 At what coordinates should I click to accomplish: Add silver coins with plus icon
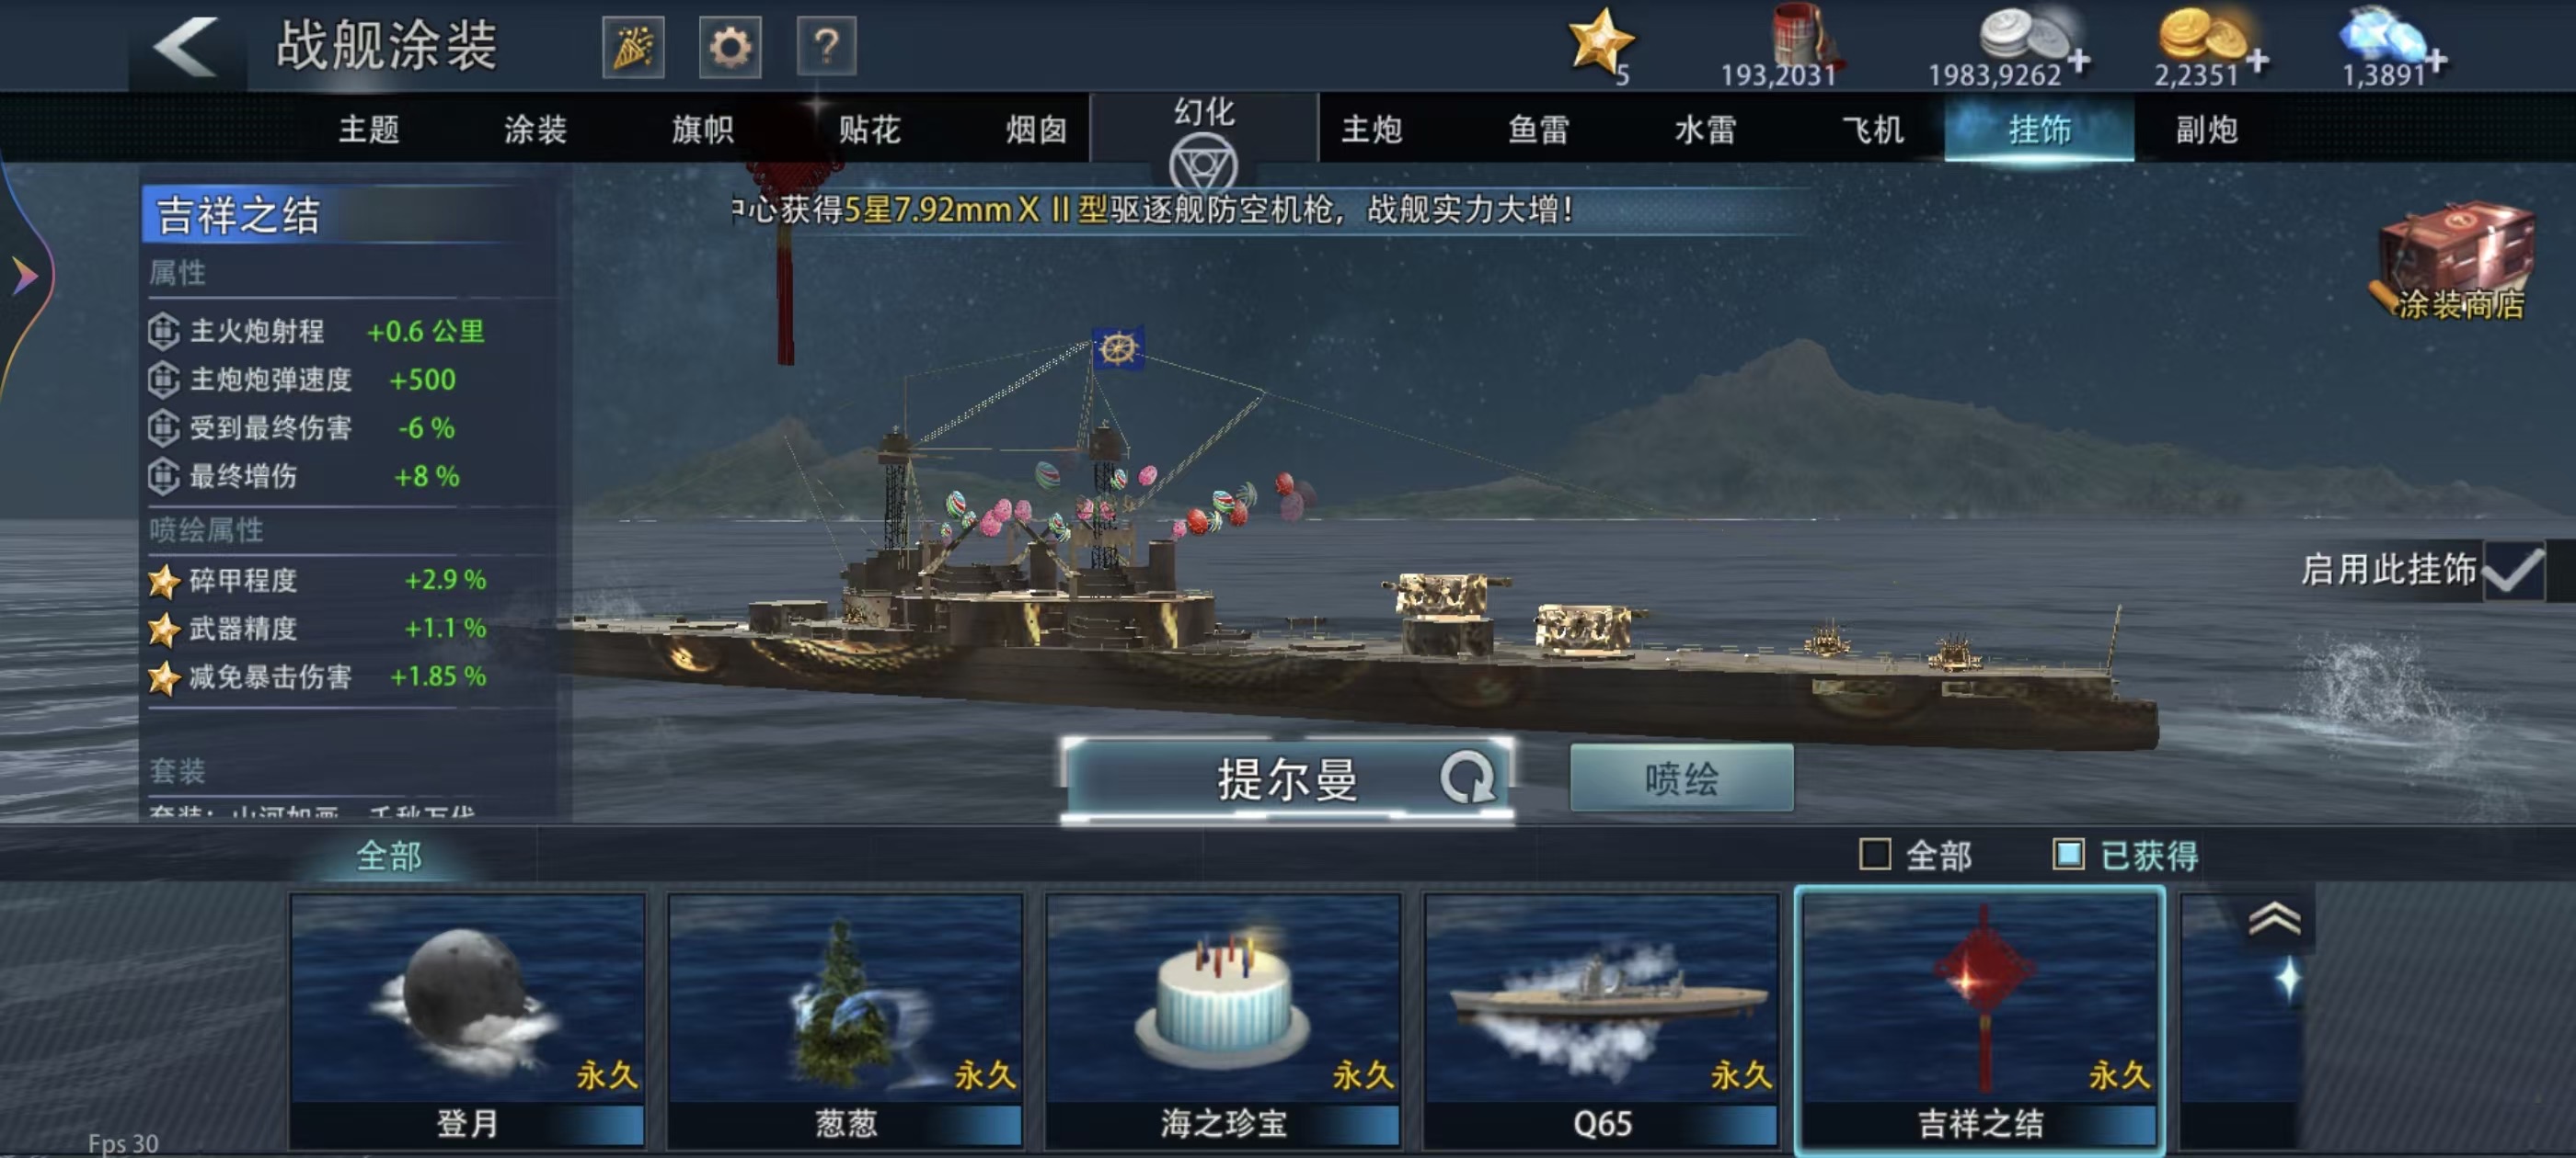2079,61
